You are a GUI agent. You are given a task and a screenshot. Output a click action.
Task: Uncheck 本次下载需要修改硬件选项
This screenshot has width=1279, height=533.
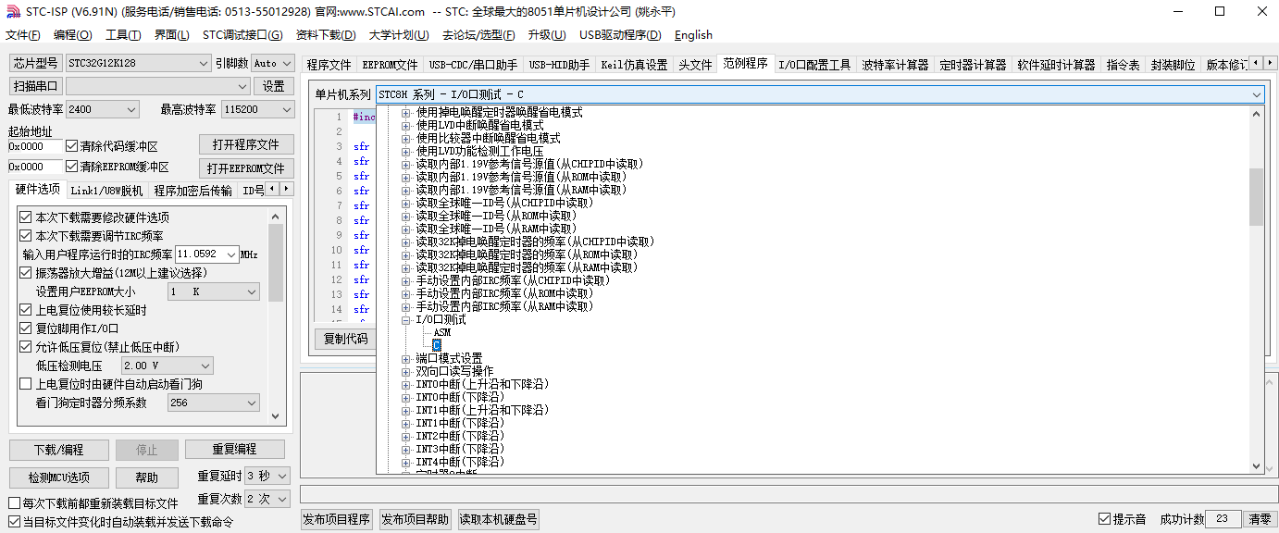[x=26, y=217]
